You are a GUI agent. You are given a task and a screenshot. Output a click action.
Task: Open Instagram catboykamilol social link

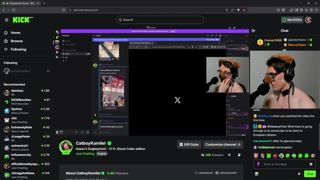pyautogui.click(x=226, y=173)
